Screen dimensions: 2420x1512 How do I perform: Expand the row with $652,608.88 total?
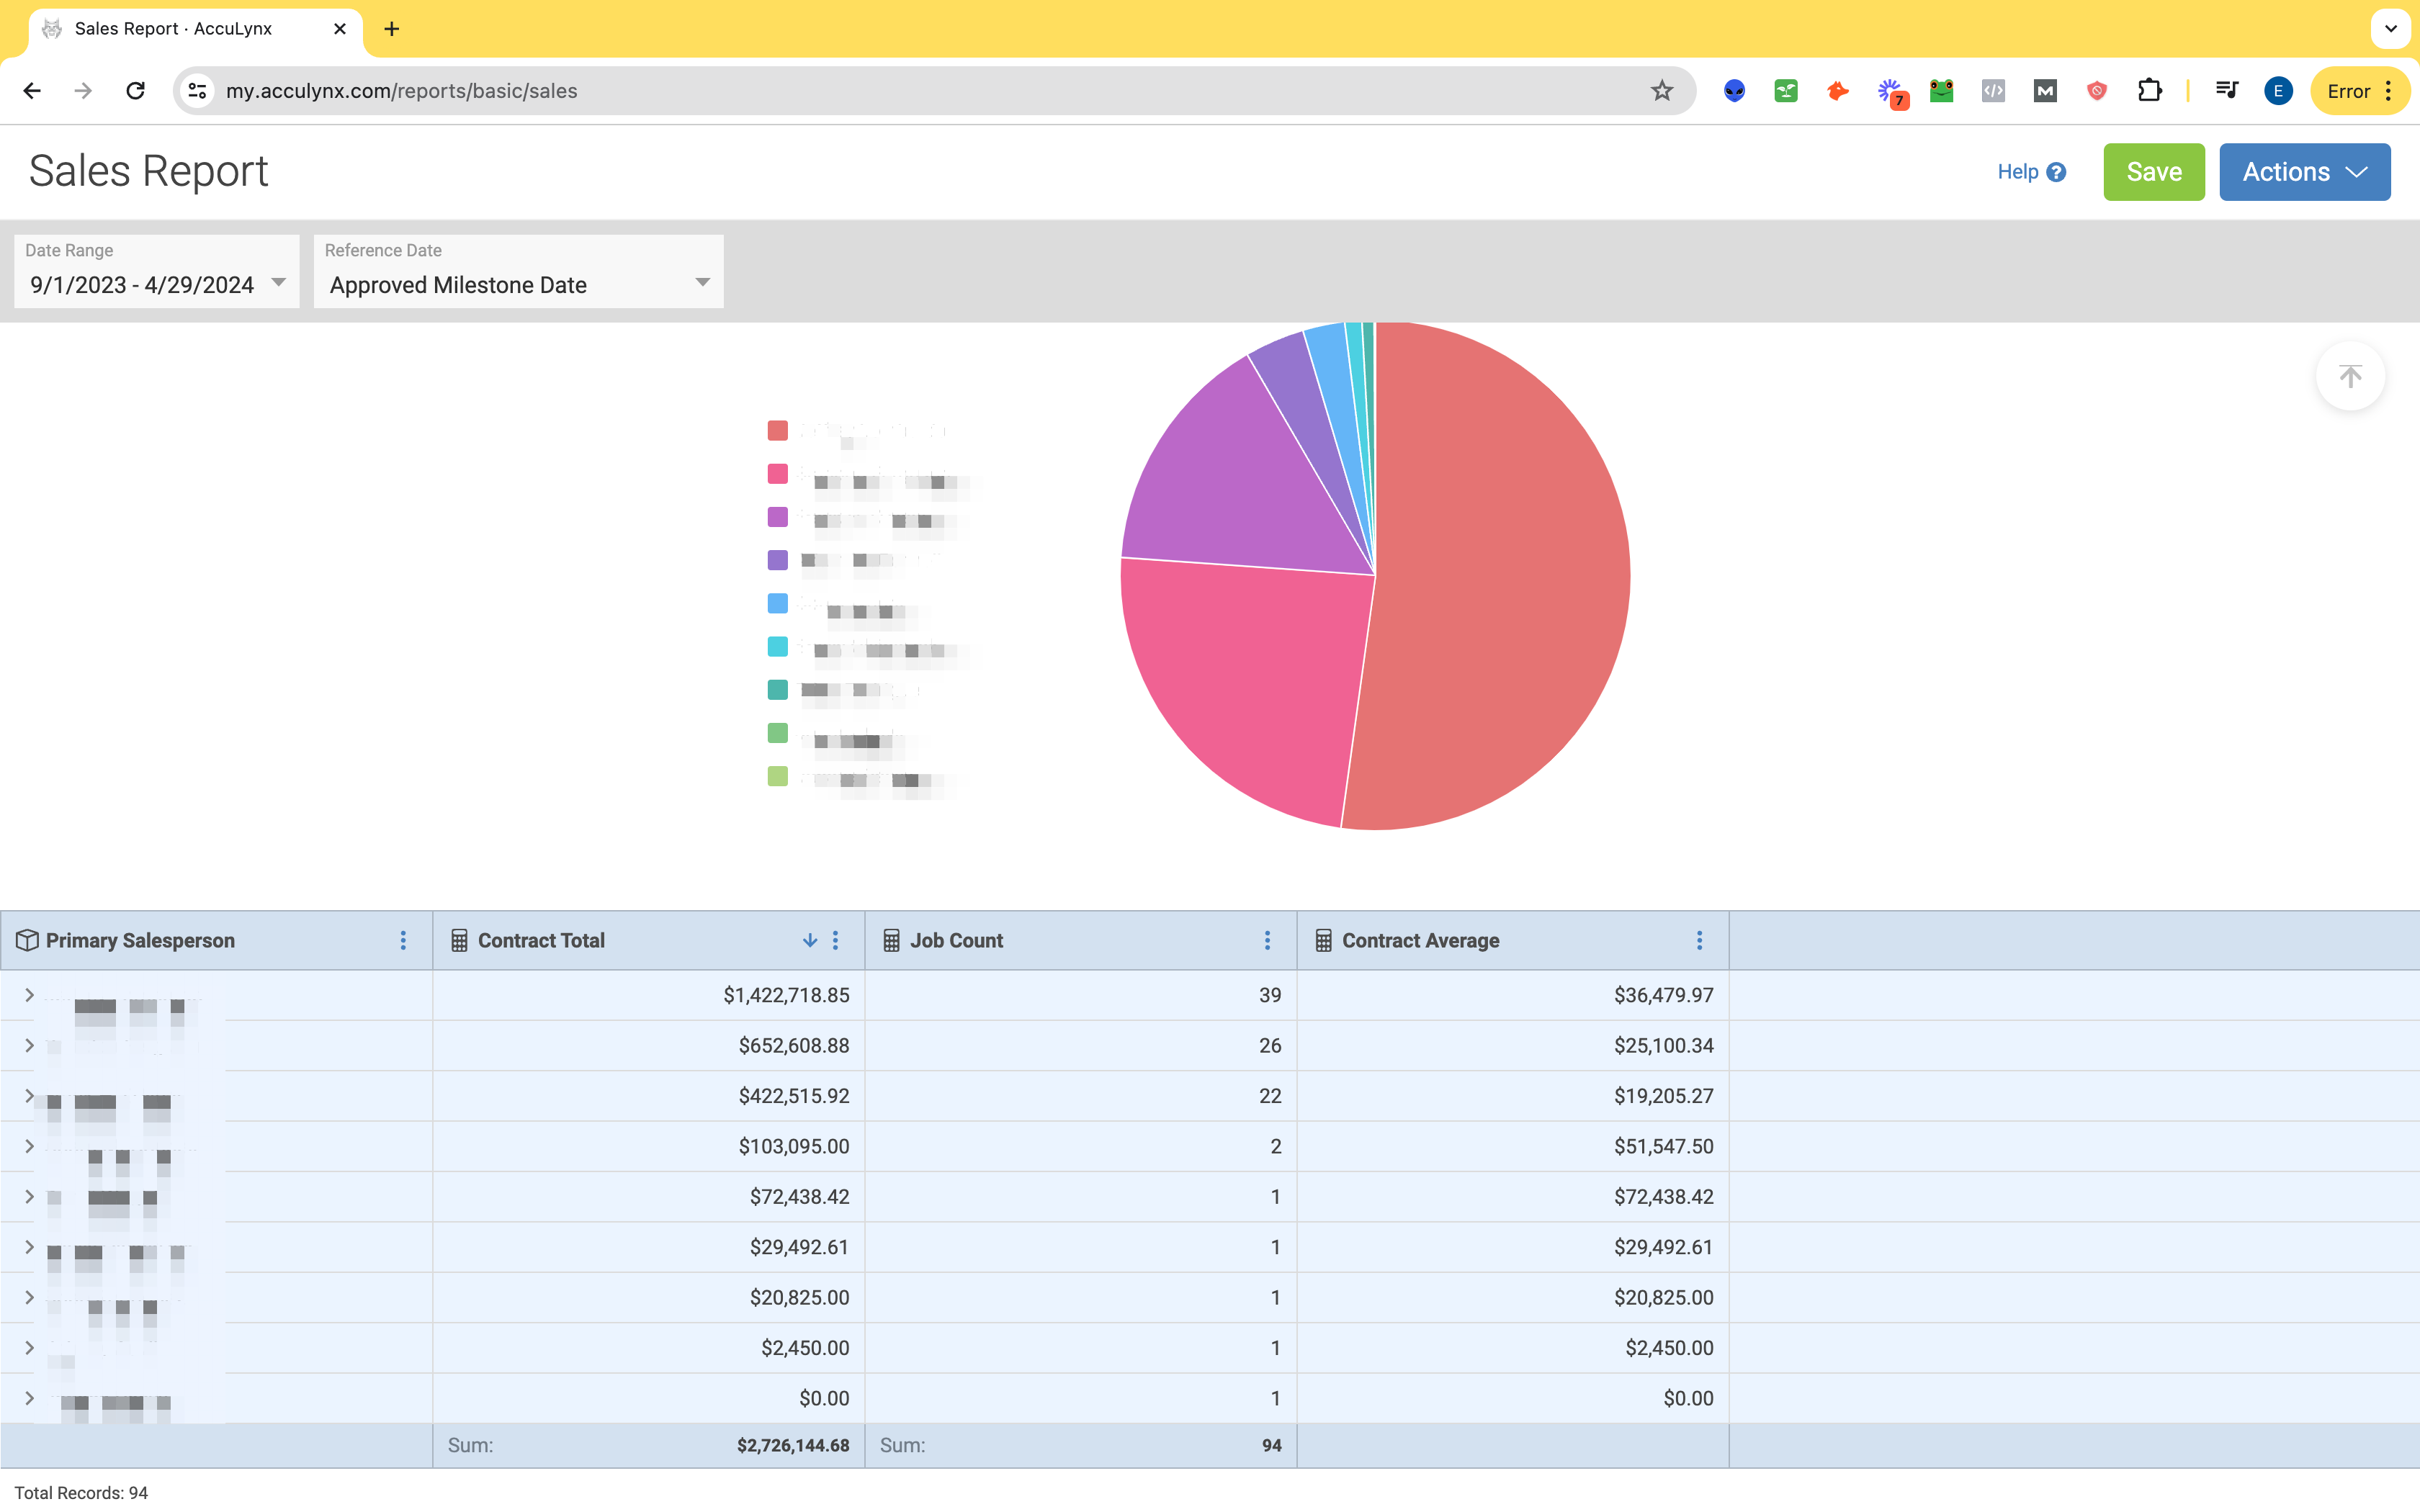tap(29, 1045)
